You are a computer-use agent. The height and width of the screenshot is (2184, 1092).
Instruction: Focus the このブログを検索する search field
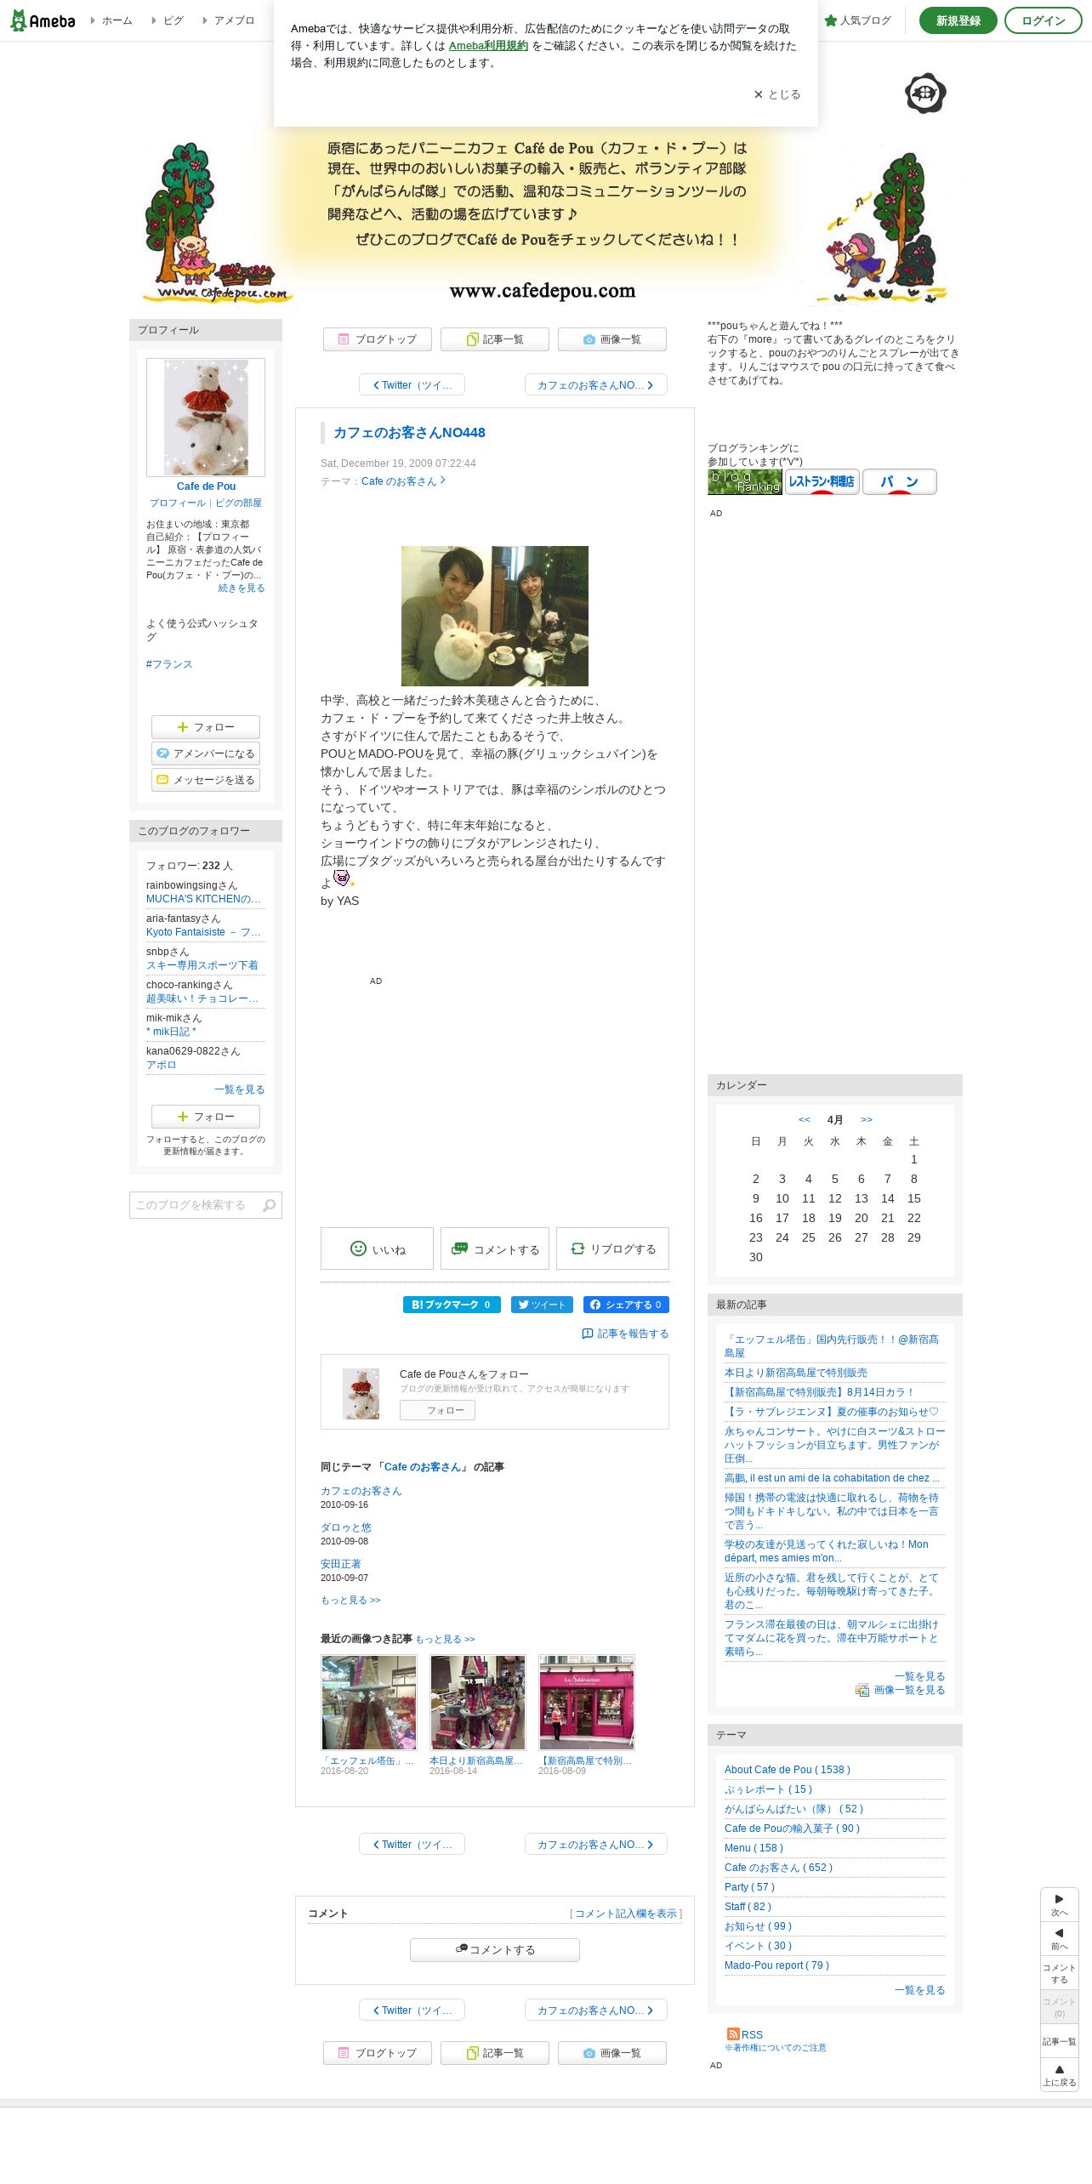coord(196,1205)
